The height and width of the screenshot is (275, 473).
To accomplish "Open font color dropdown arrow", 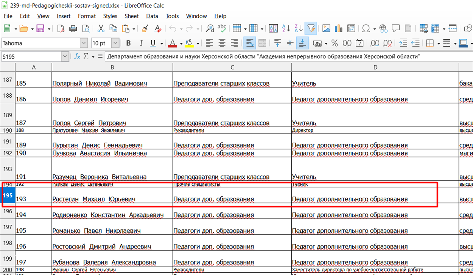I will click(x=181, y=43).
